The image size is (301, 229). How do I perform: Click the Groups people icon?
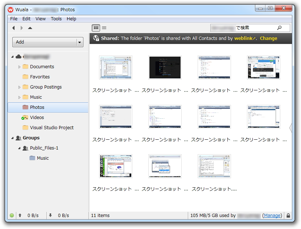tap(18, 138)
